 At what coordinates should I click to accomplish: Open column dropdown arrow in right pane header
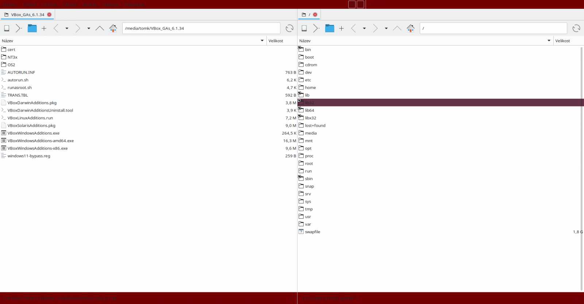pos(549,40)
